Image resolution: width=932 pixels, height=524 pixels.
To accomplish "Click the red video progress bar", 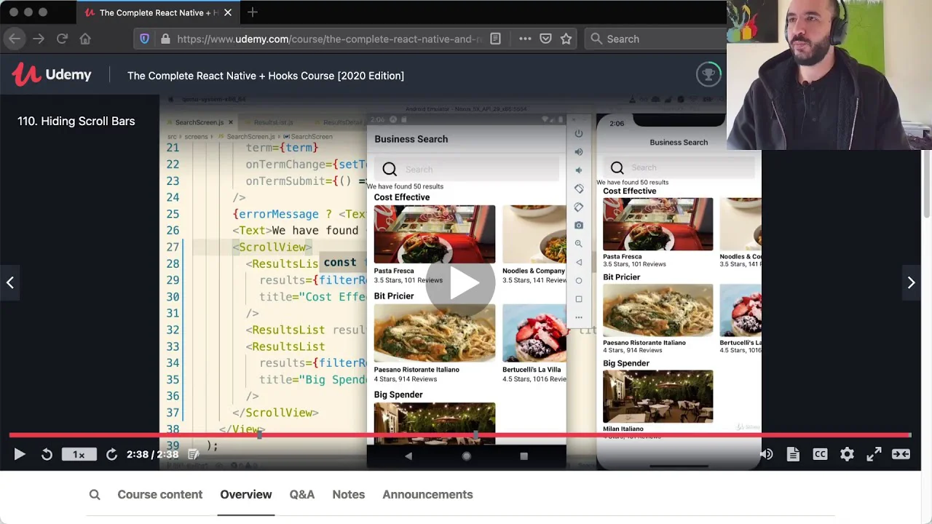I will 459,435.
